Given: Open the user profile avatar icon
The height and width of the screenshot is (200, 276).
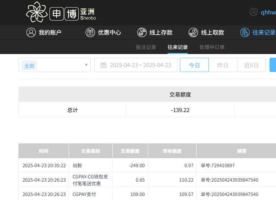Looking at the screenshot, I should (254, 12).
